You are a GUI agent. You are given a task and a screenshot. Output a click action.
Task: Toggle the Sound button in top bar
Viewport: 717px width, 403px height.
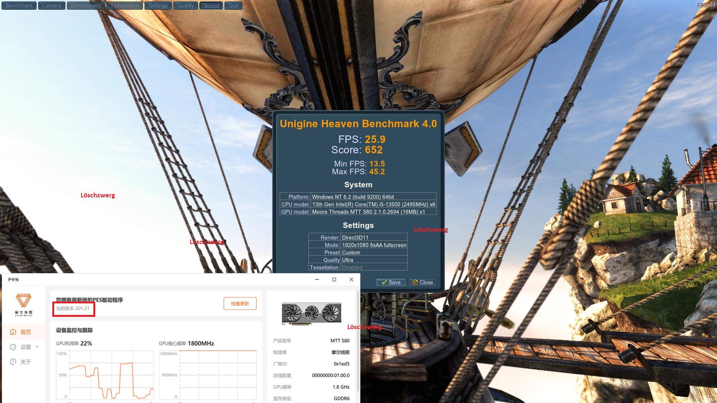211,6
